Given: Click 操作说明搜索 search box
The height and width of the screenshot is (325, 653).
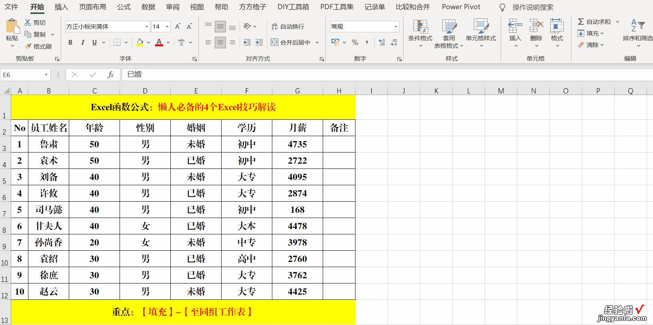Looking at the screenshot, I should tap(533, 7).
